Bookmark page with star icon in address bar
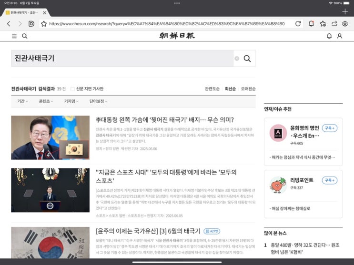 point(44,24)
